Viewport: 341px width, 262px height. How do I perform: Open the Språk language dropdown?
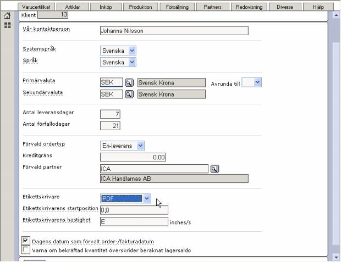tap(118, 63)
